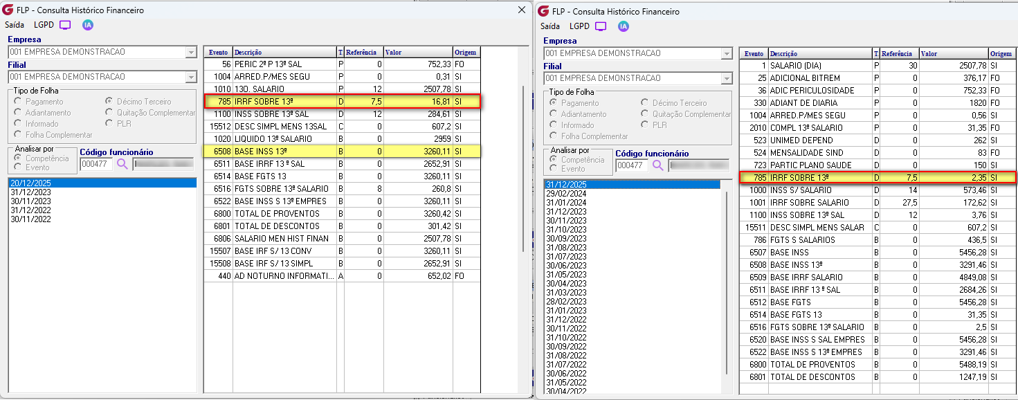1018x400 pixels.
Task: Select MENSALIDADE SIND row in right table
Action: (x=877, y=153)
